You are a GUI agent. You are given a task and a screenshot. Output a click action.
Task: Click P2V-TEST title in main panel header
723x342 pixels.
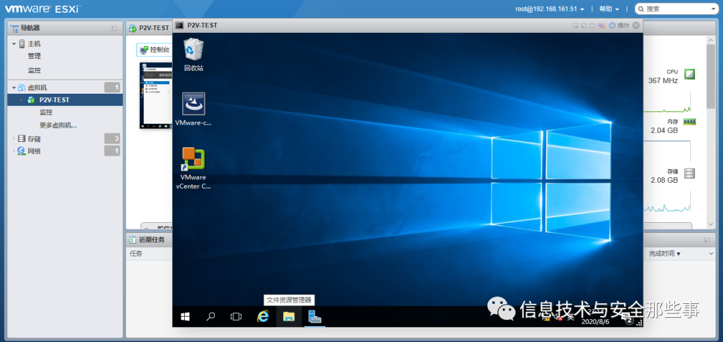(154, 27)
